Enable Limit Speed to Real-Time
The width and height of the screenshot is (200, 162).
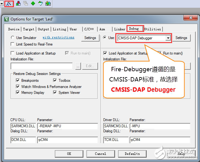pyautogui.click(x=13, y=44)
